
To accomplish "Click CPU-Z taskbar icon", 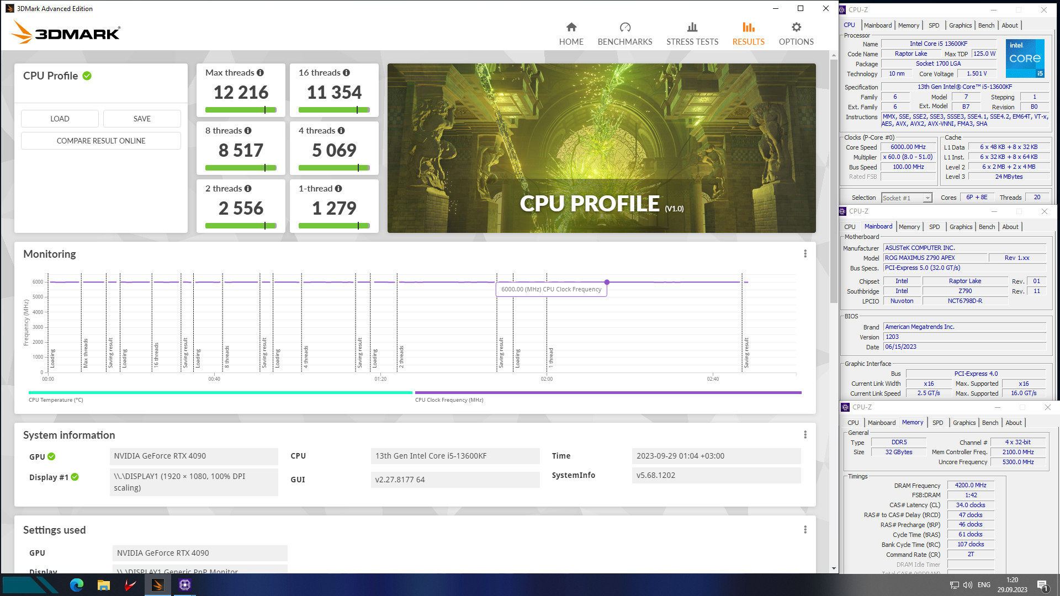I will [x=185, y=585].
